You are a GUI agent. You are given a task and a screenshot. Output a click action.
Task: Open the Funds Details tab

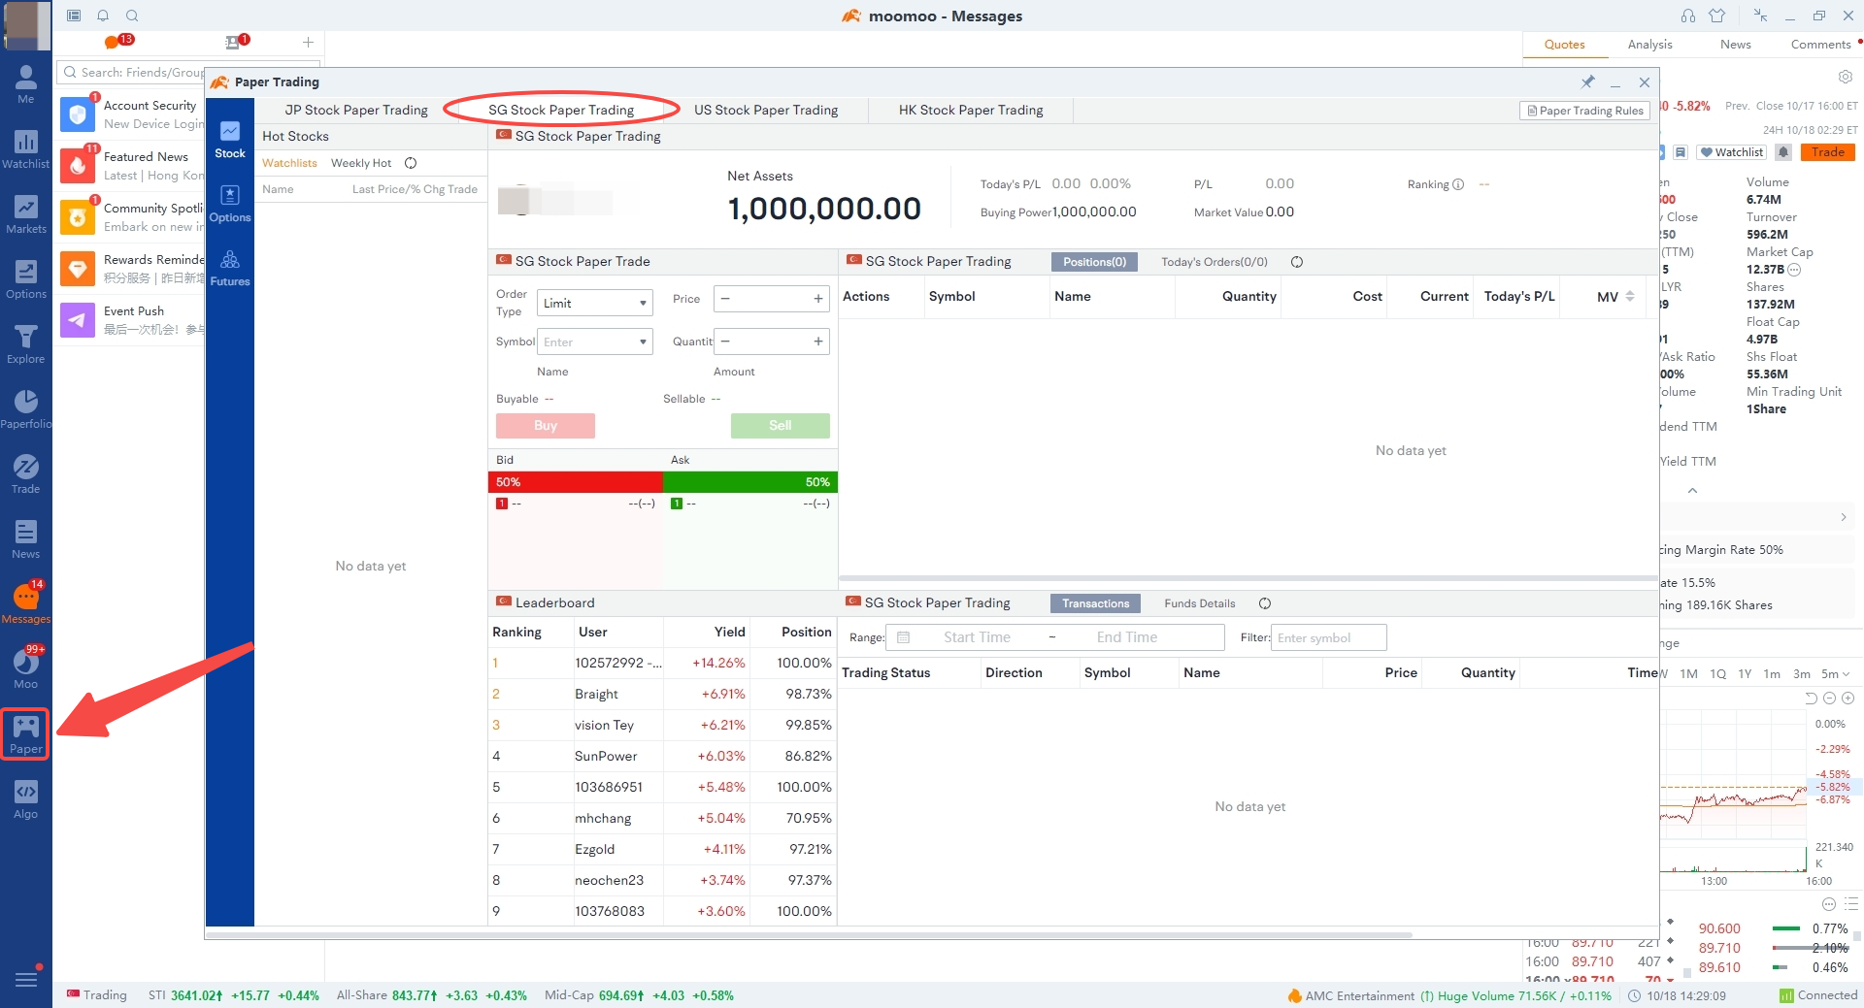click(1200, 603)
